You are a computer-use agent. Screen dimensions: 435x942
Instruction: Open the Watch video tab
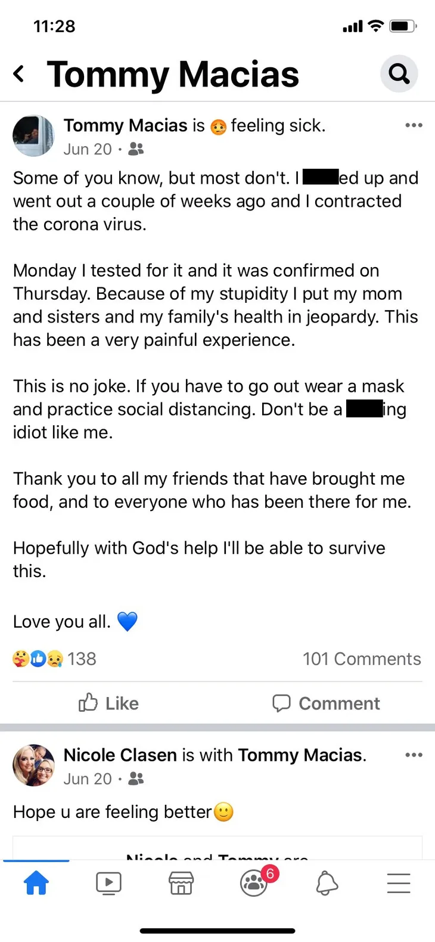tap(108, 883)
